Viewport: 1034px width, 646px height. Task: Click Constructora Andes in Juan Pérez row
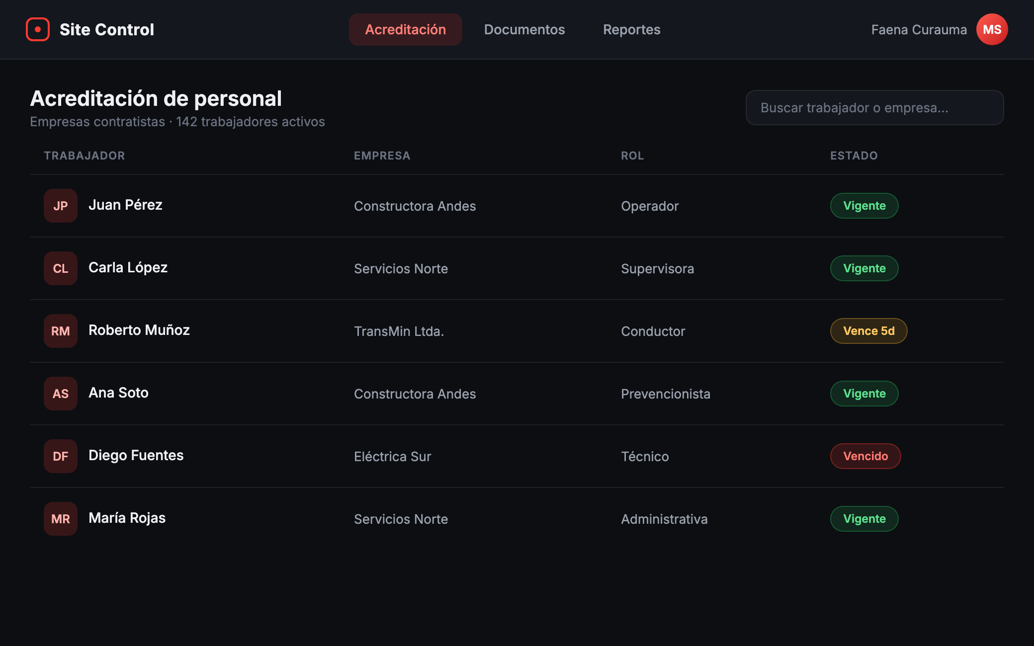click(415, 206)
